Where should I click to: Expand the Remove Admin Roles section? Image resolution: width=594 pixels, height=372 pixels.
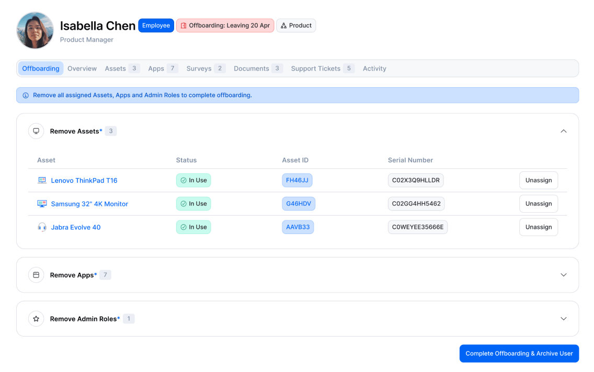pos(564,318)
